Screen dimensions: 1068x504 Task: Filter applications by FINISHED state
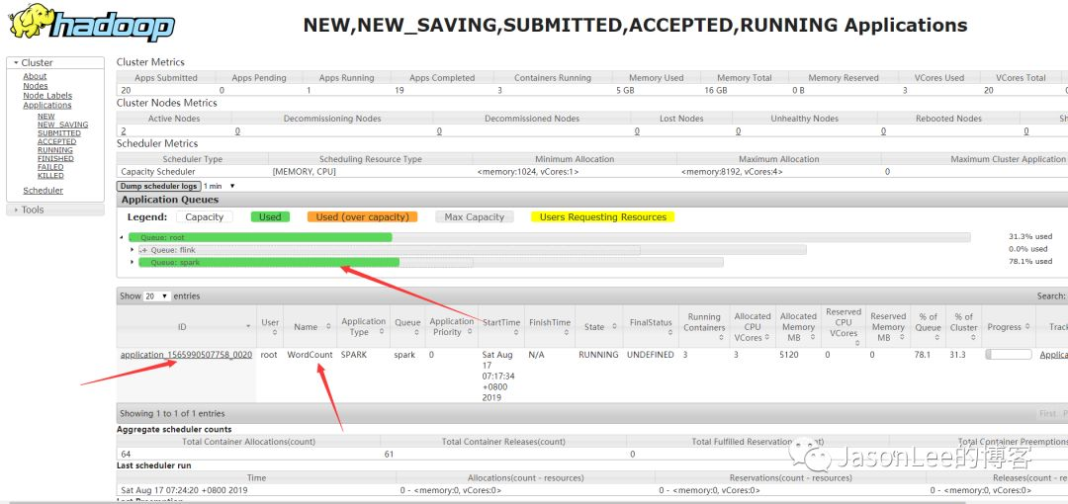point(55,158)
